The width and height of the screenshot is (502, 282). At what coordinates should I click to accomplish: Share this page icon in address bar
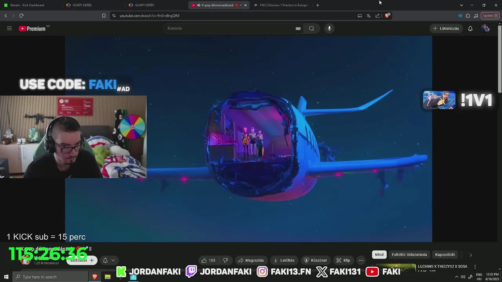tap(377, 16)
